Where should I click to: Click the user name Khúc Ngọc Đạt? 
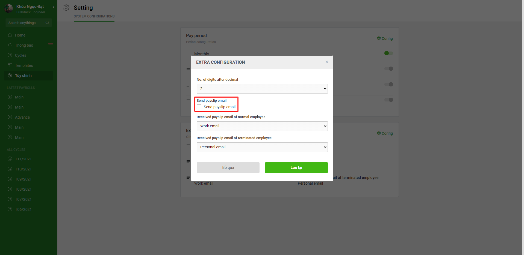click(30, 7)
